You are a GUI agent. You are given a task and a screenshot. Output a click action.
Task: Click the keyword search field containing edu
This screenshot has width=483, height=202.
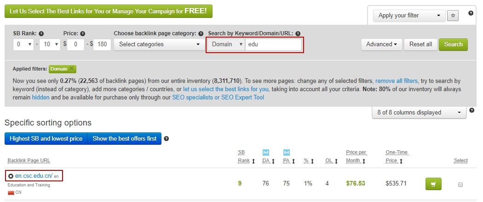274,44
